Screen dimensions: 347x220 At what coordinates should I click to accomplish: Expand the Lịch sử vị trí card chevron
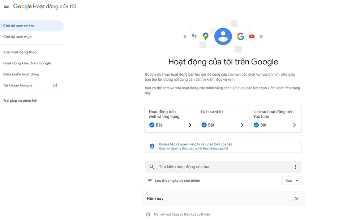click(x=243, y=125)
